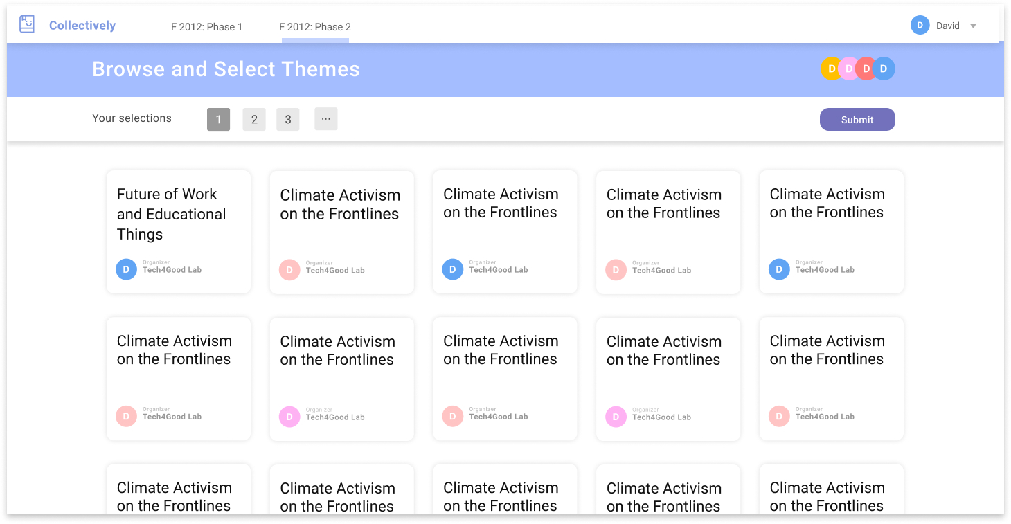Click organizer avatar on Future of Work card
Image resolution: width=1011 pixels, height=524 pixels.
[x=126, y=269]
